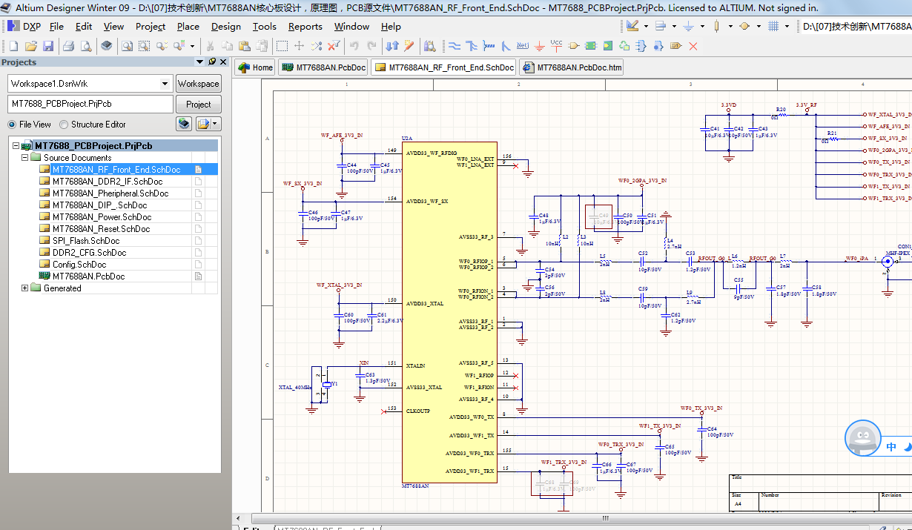Click the Fit Document zoom icon
The image size is (912, 530).
(x=127, y=46)
